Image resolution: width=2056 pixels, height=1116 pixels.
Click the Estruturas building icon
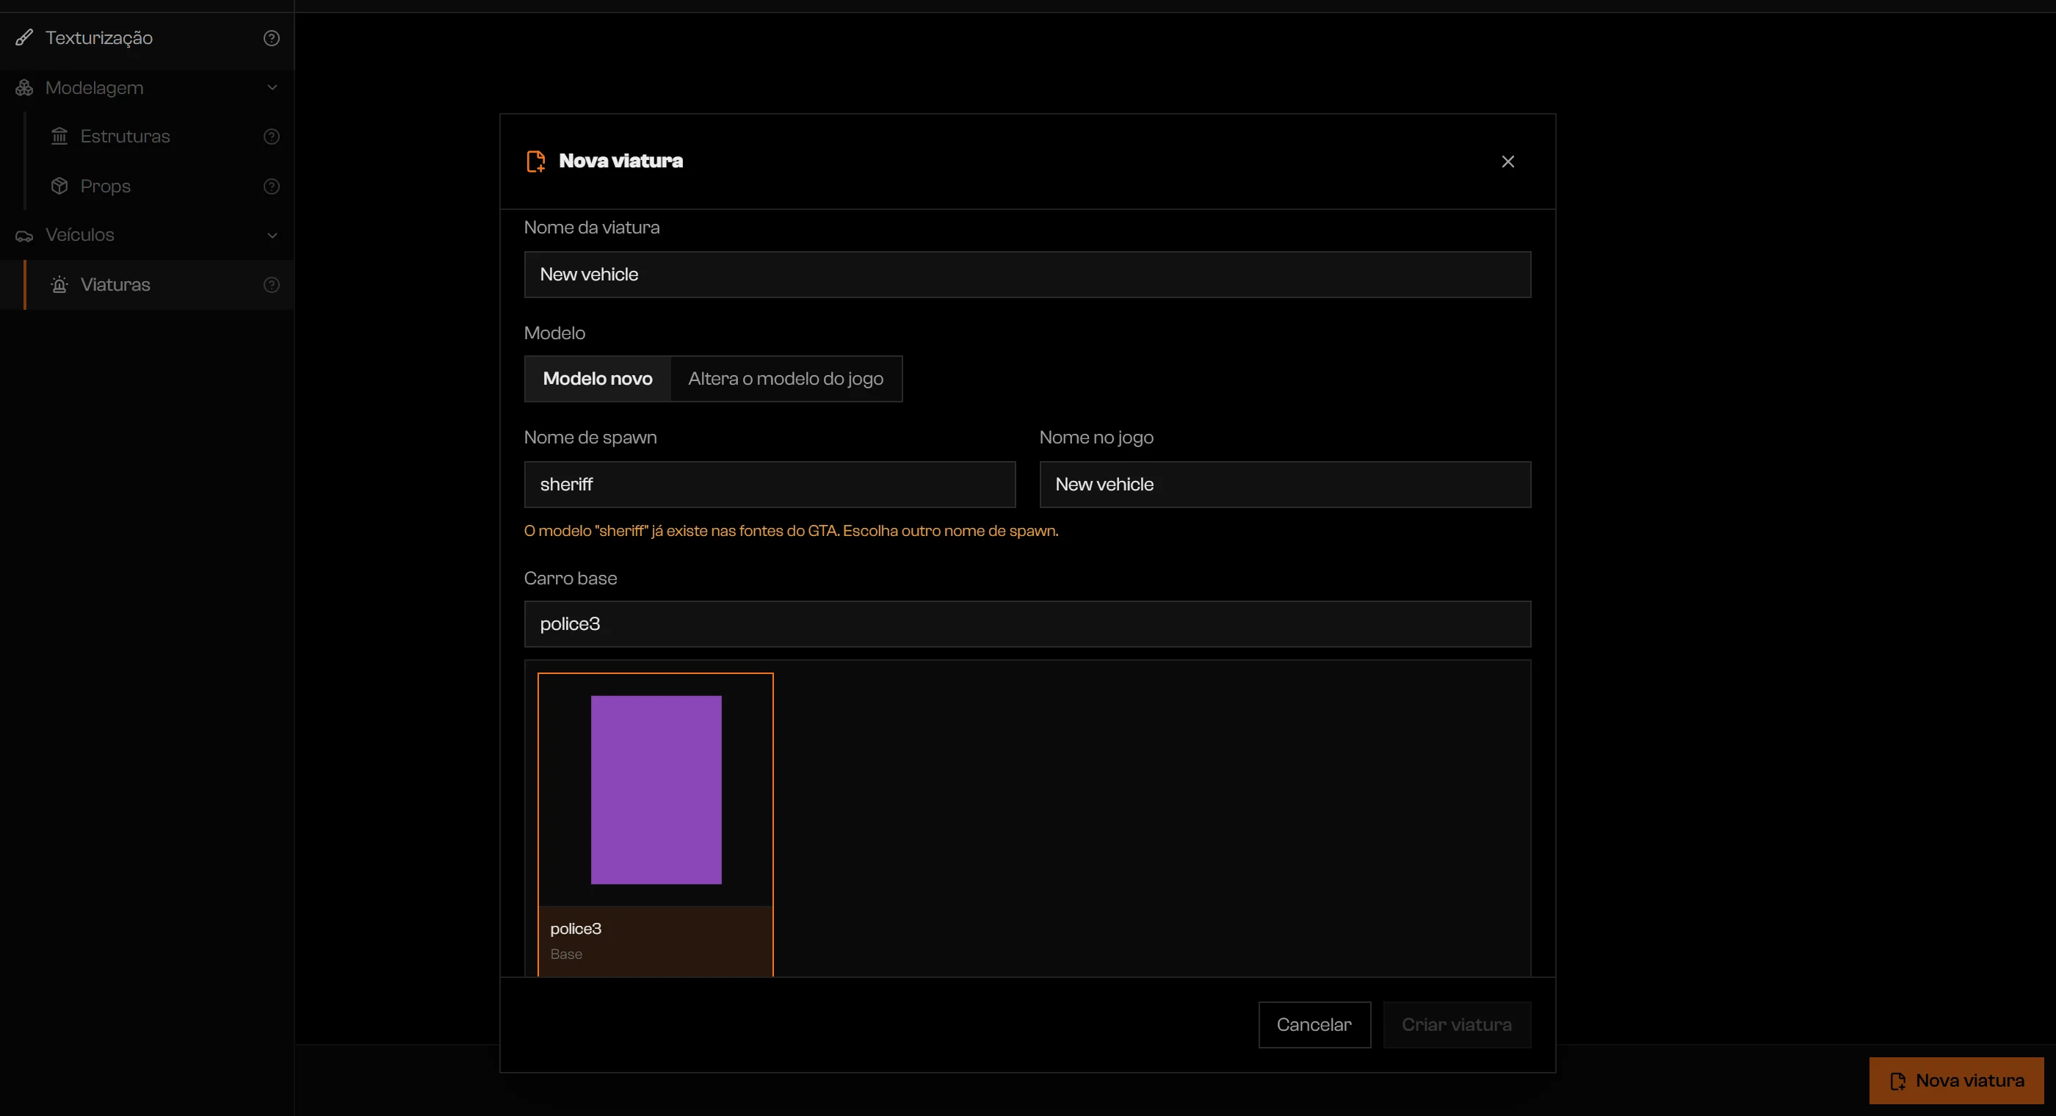click(60, 137)
